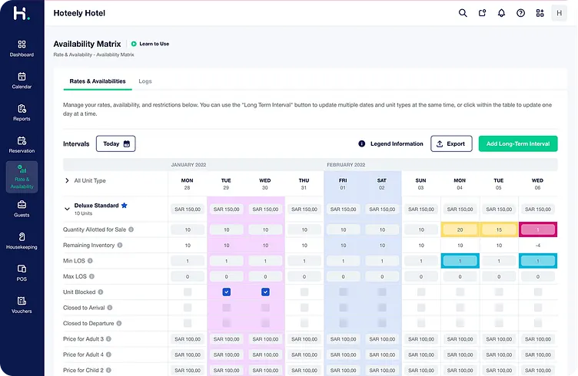Image resolution: width=578 pixels, height=376 pixels.
Task: Click the Legend Information info icon
Action: (x=361, y=143)
